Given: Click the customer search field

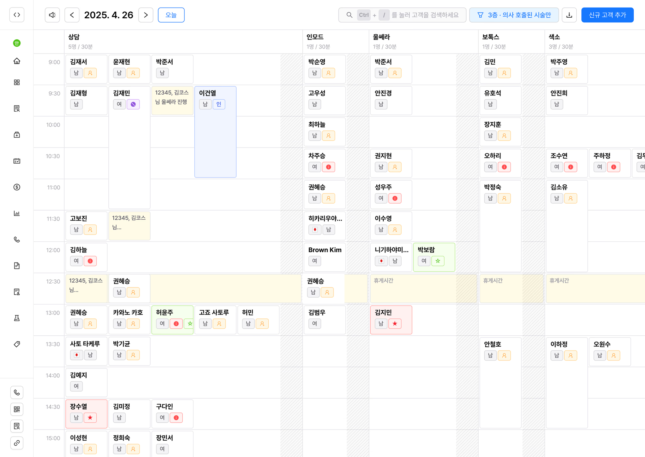Looking at the screenshot, I should pos(402,15).
